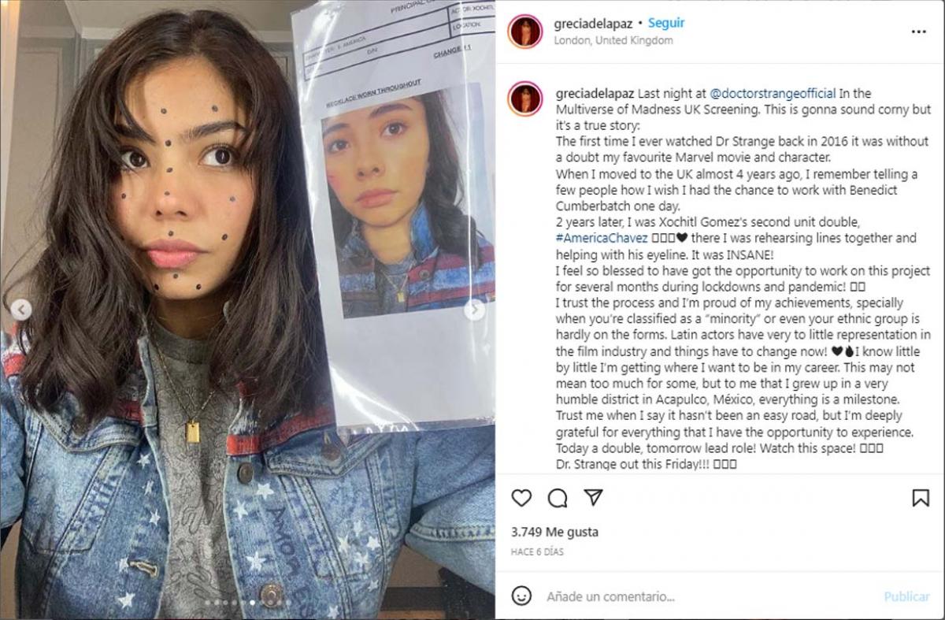Image resolution: width=945 pixels, height=620 pixels.
Task: Like the post with the heart icon
Action: pyautogui.click(x=521, y=498)
